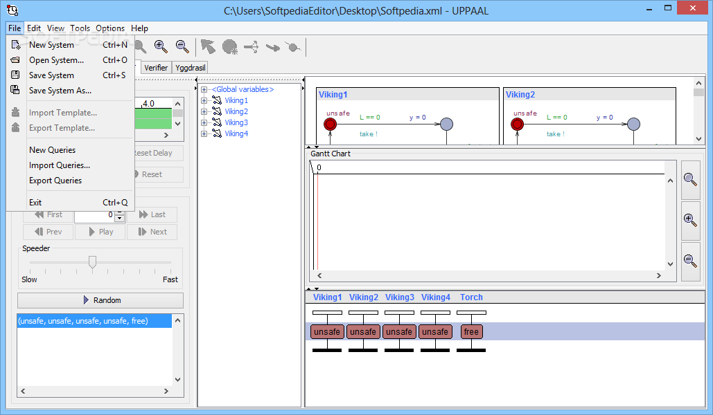This screenshot has height=415, width=713.
Task: Expand the Viking4 tree node
Action: [204, 133]
